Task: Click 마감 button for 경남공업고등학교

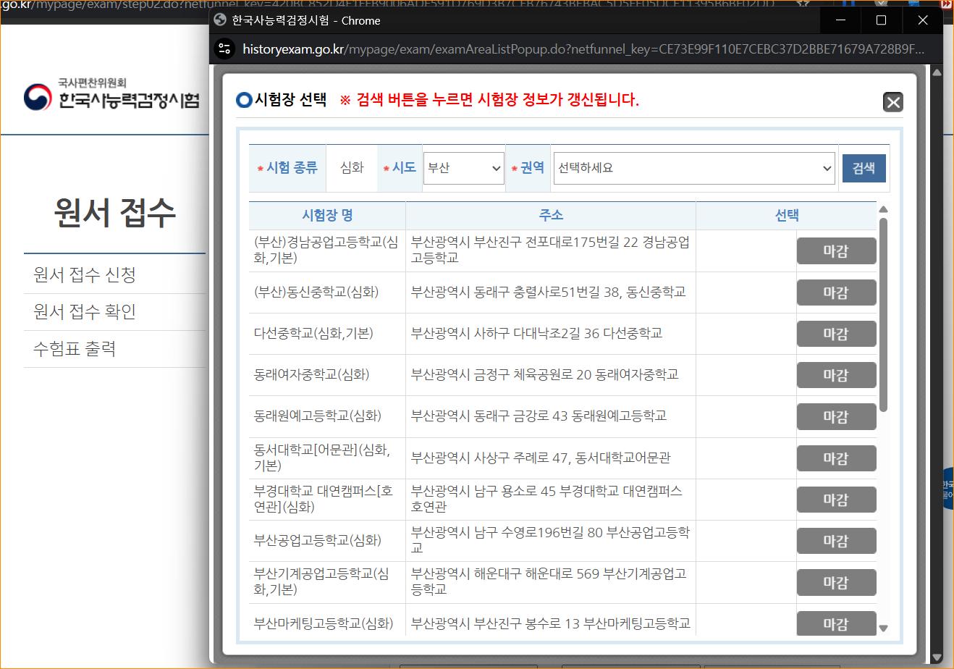Action: (836, 251)
